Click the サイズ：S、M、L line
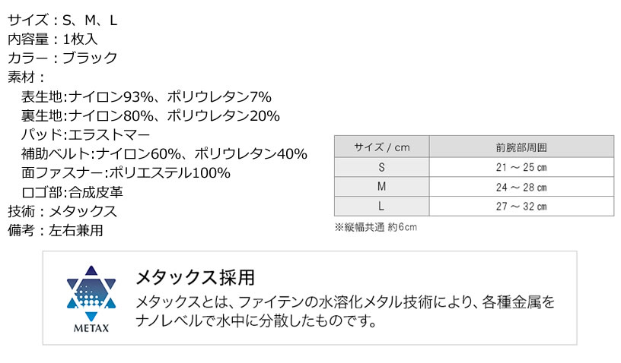 point(62,21)
